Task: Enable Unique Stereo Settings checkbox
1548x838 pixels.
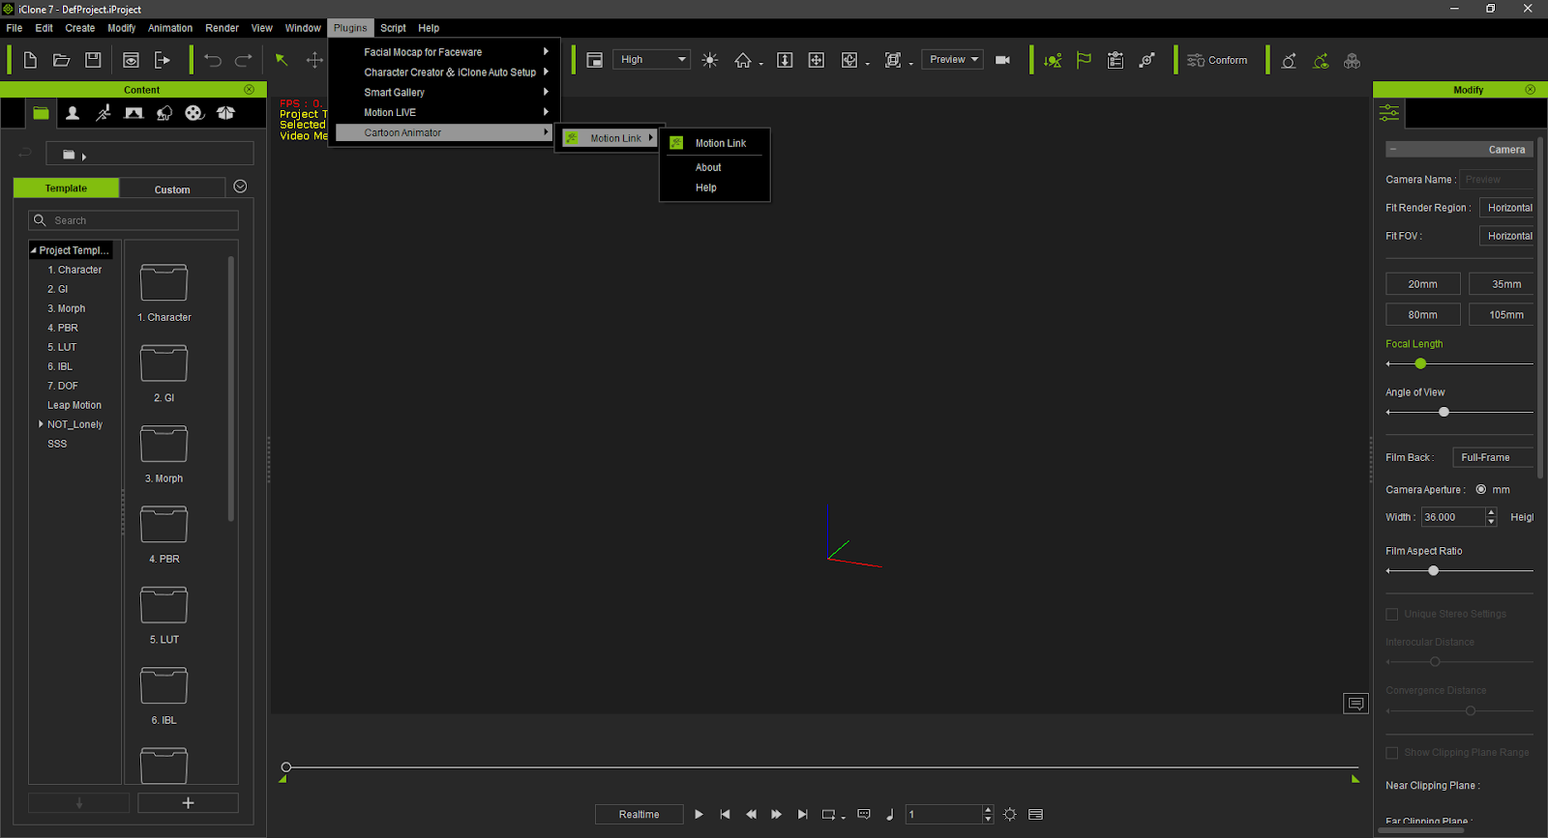Action: [x=1392, y=614]
